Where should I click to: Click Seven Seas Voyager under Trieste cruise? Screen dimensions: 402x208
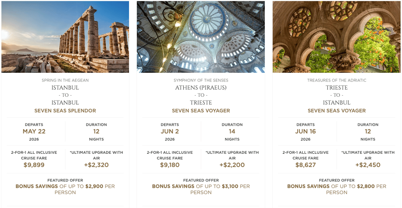pyautogui.click(x=336, y=111)
